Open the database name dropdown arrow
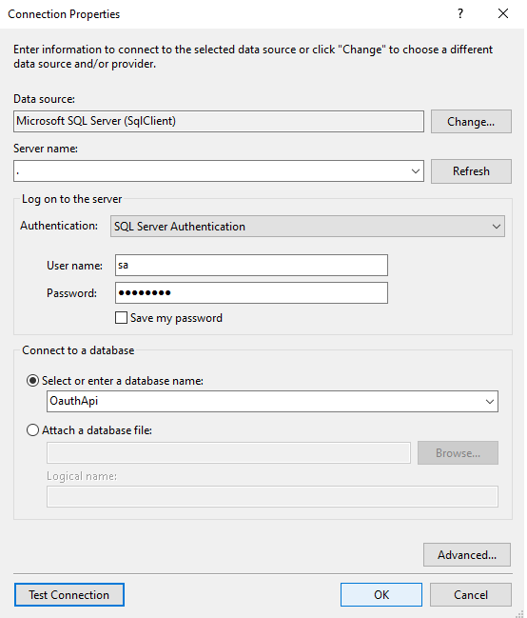527x618 pixels. (490, 401)
